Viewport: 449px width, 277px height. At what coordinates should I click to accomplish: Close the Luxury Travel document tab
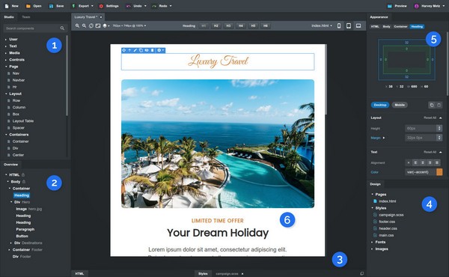pos(101,17)
